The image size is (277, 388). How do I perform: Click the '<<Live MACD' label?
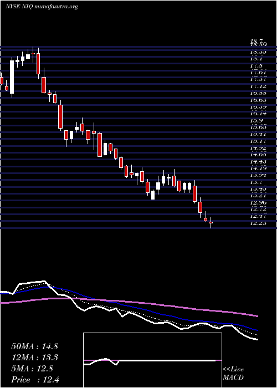click(x=233, y=374)
